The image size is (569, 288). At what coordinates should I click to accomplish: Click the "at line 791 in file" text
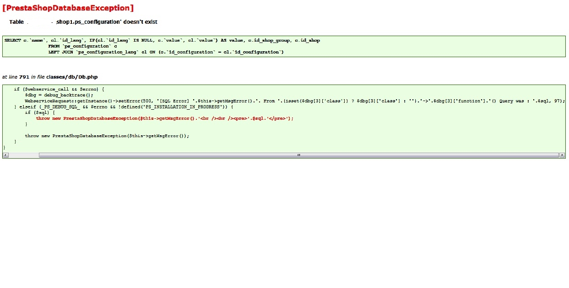pos(23,77)
